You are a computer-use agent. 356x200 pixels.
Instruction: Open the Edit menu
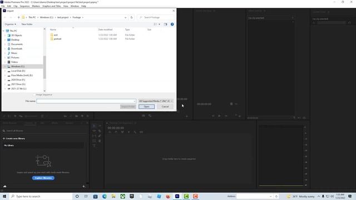point(9,6)
